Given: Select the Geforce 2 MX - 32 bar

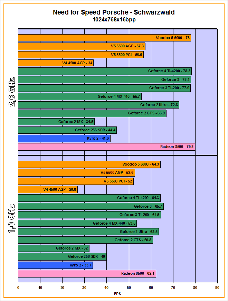Looking at the screenshot, I should pos(54,248).
